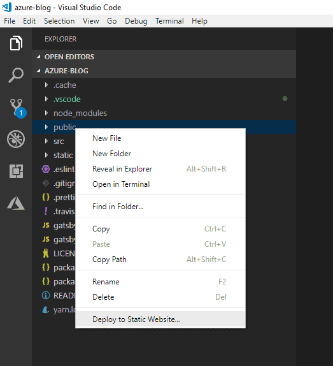Select the node_modules folder name

tap(80, 113)
